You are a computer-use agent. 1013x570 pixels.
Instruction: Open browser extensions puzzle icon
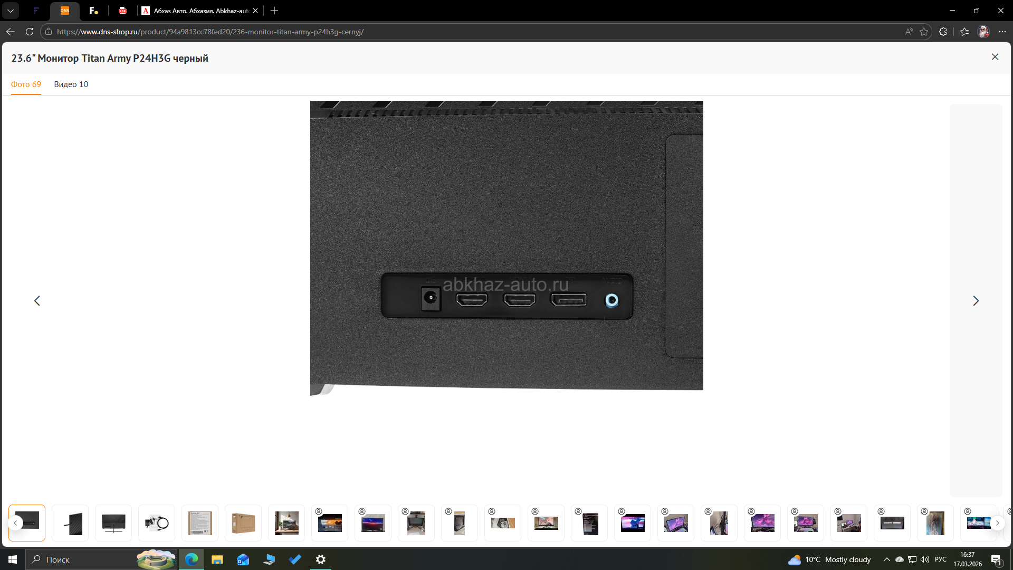943,32
